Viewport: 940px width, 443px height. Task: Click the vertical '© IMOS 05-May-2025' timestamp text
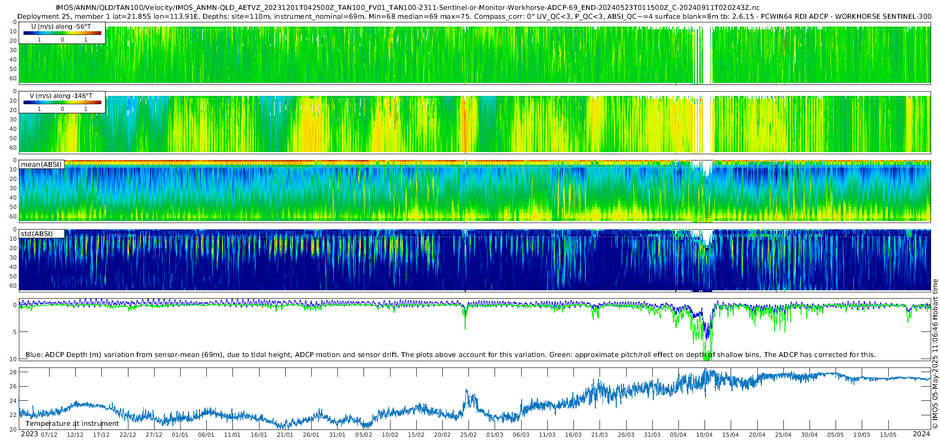click(935, 354)
